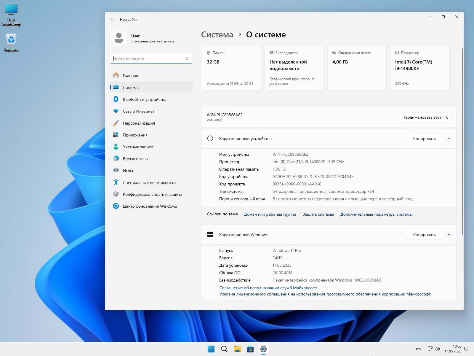Click the OS build value 26100.4061
The image size is (474, 356).
[x=282, y=273]
